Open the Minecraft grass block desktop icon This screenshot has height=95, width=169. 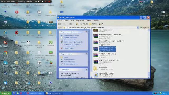(50, 53)
